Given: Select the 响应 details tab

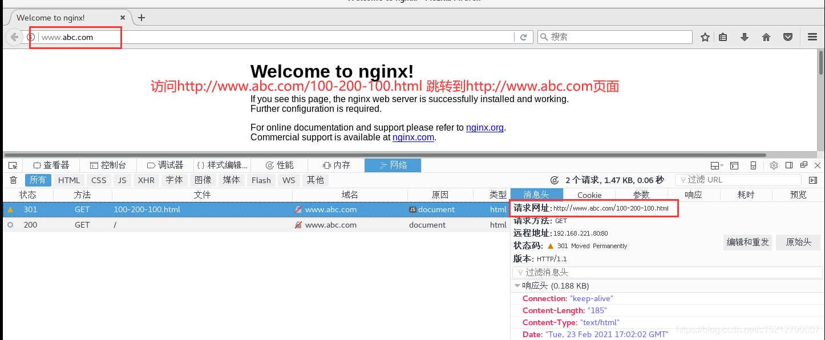Looking at the screenshot, I should click(693, 195).
